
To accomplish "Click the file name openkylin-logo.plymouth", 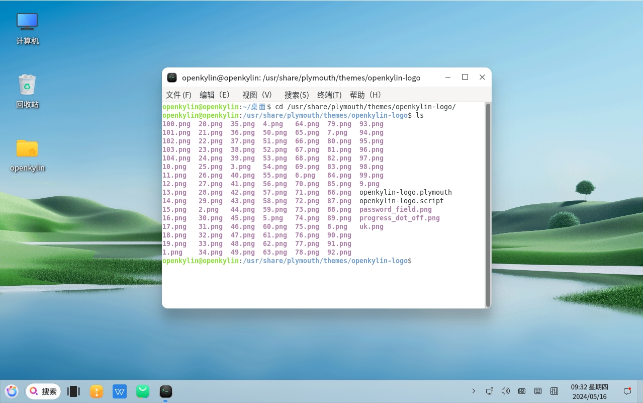I will pyautogui.click(x=405, y=192).
